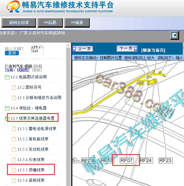184x186 pixels.
Task: Focus the 输入关键字 keyword search field
Action: (x=14, y=49)
